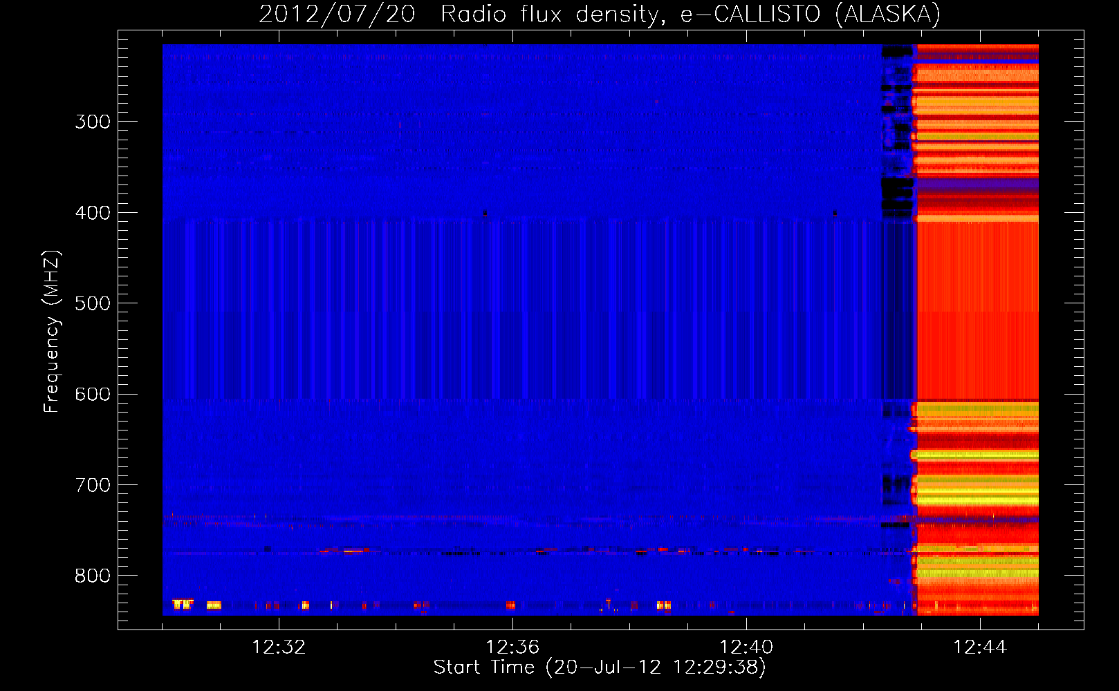Image resolution: width=1119 pixels, height=691 pixels.
Task: Click the "Frequency (MHZ)" axis label
Action: point(52,332)
